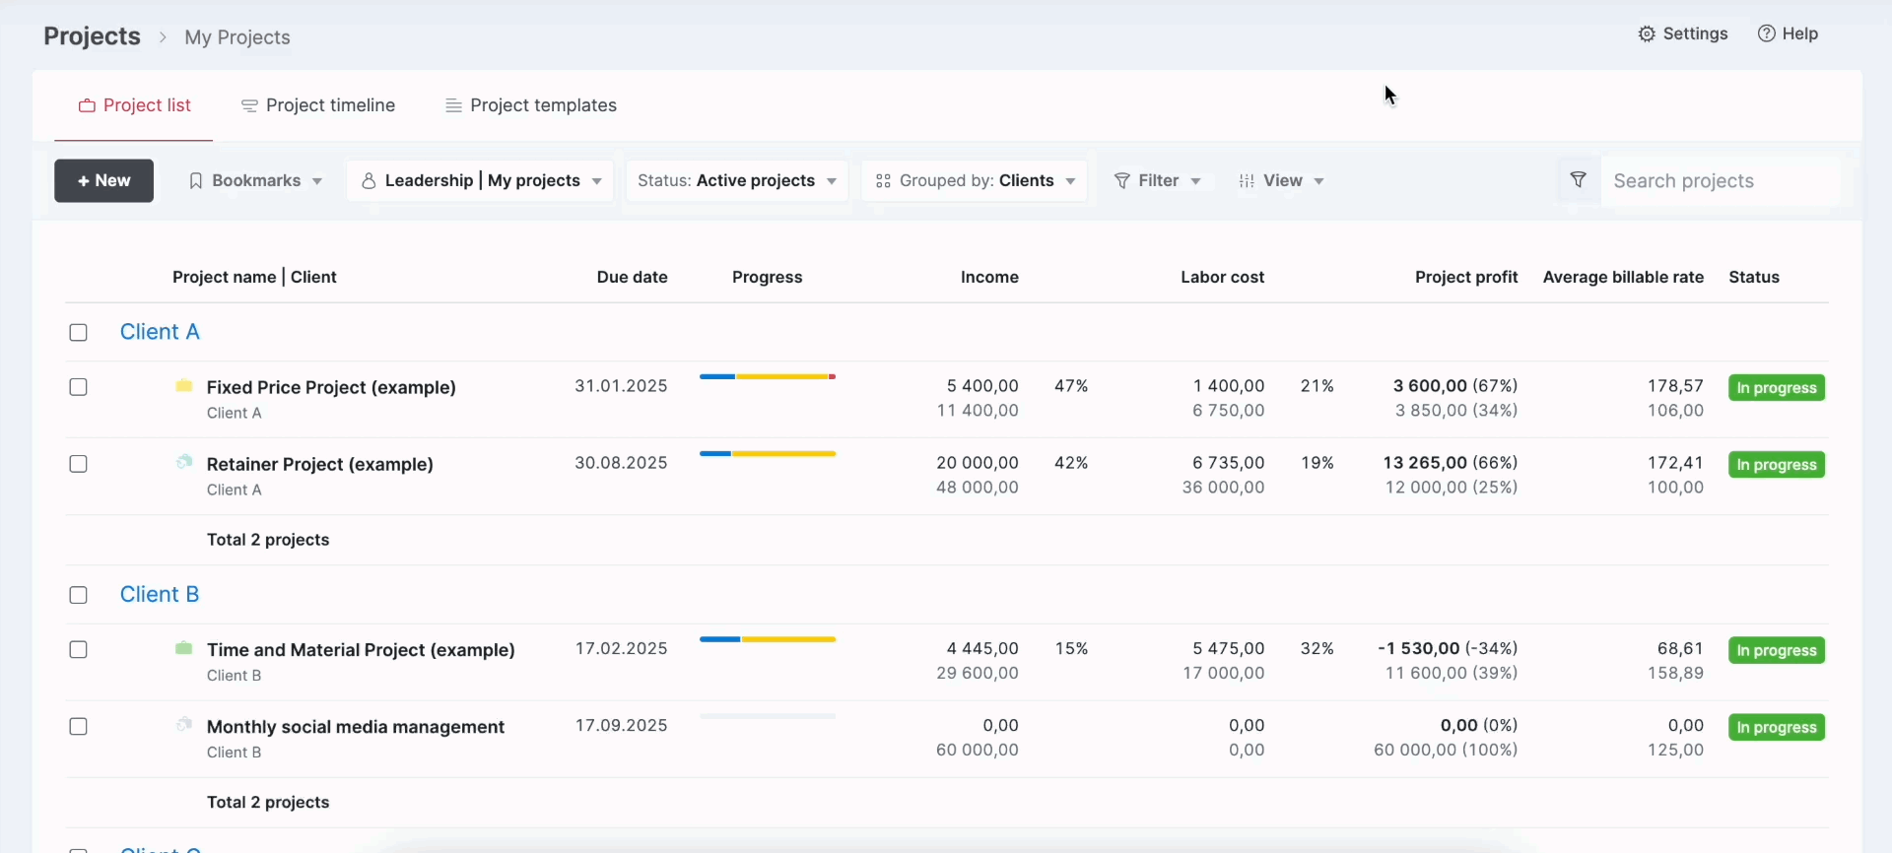This screenshot has width=1892, height=853.
Task: Open Settings via the gear icon
Action: coord(1647,34)
